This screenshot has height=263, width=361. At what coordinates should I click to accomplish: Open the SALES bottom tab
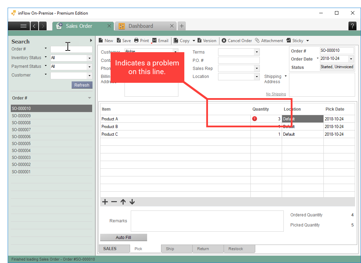pos(114,249)
